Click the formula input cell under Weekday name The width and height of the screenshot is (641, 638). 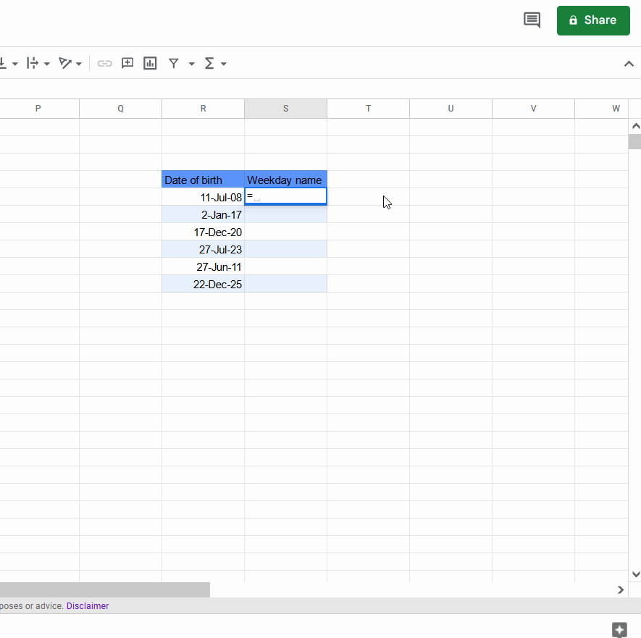(x=286, y=196)
